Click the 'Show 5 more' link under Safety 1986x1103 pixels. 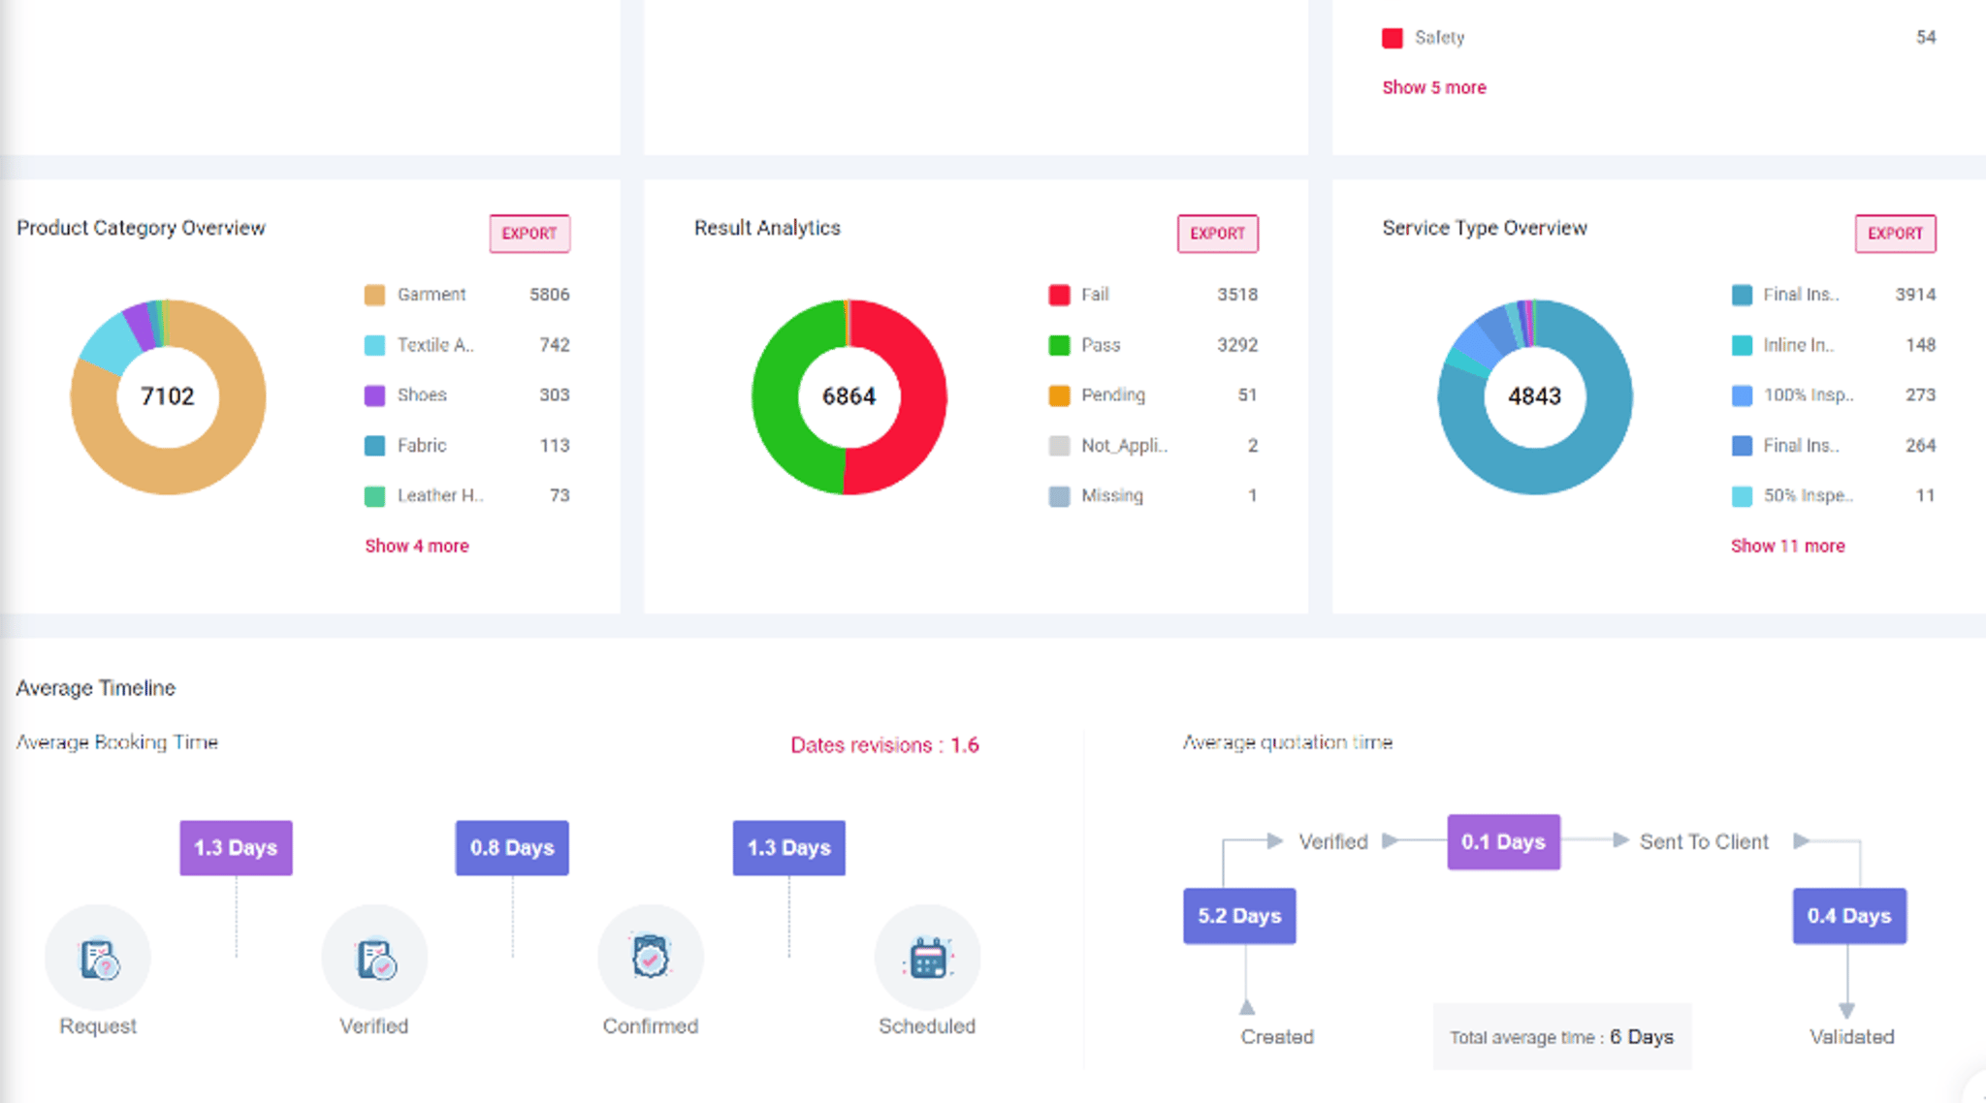click(1434, 87)
